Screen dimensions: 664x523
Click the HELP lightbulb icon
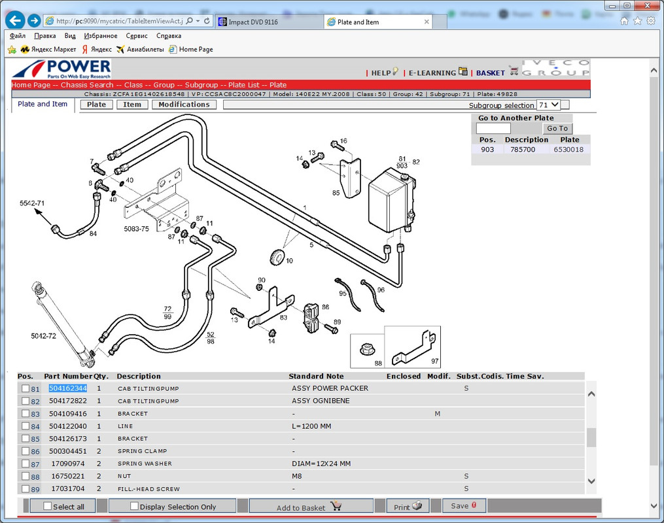click(396, 71)
